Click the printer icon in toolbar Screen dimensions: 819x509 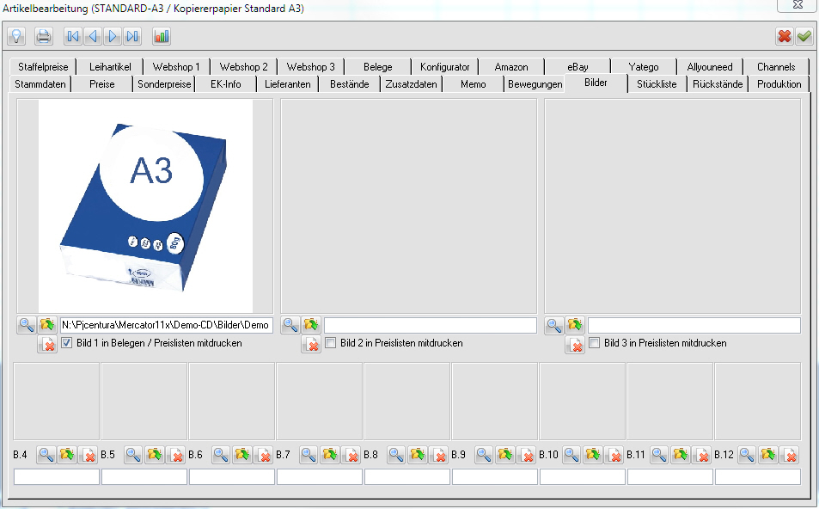pos(43,36)
